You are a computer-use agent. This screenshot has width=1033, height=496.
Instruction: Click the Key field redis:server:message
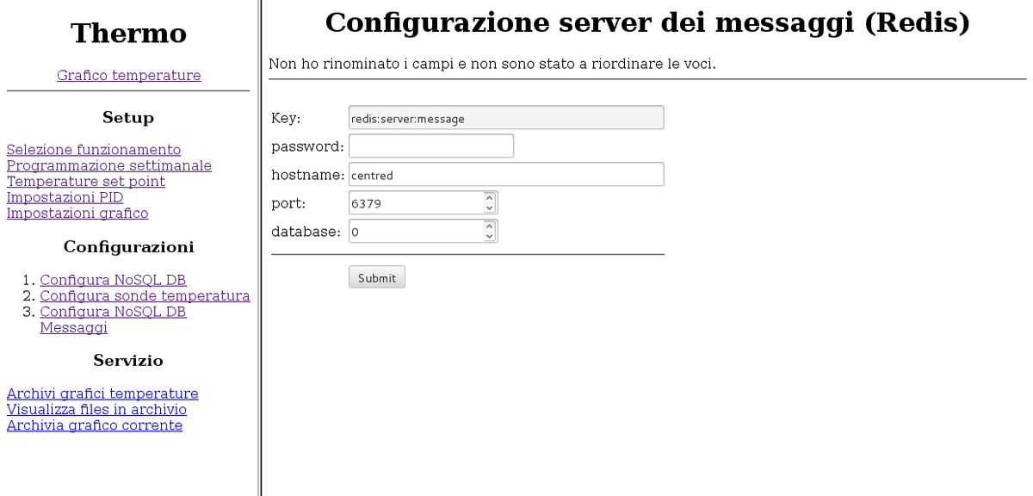click(x=505, y=118)
